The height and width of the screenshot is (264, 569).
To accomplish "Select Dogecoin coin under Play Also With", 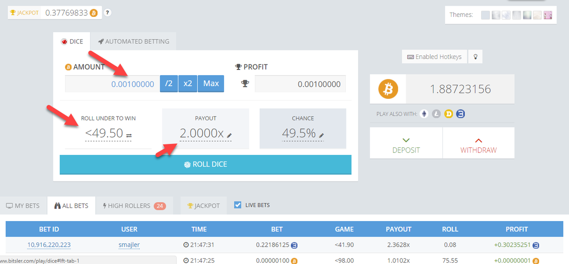I will coord(448,114).
